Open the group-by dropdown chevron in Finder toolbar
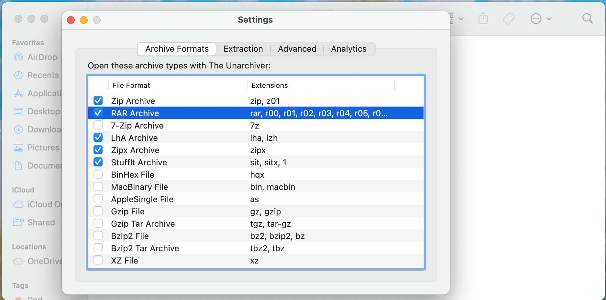The image size is (606, 300). [x=461, y=19]
